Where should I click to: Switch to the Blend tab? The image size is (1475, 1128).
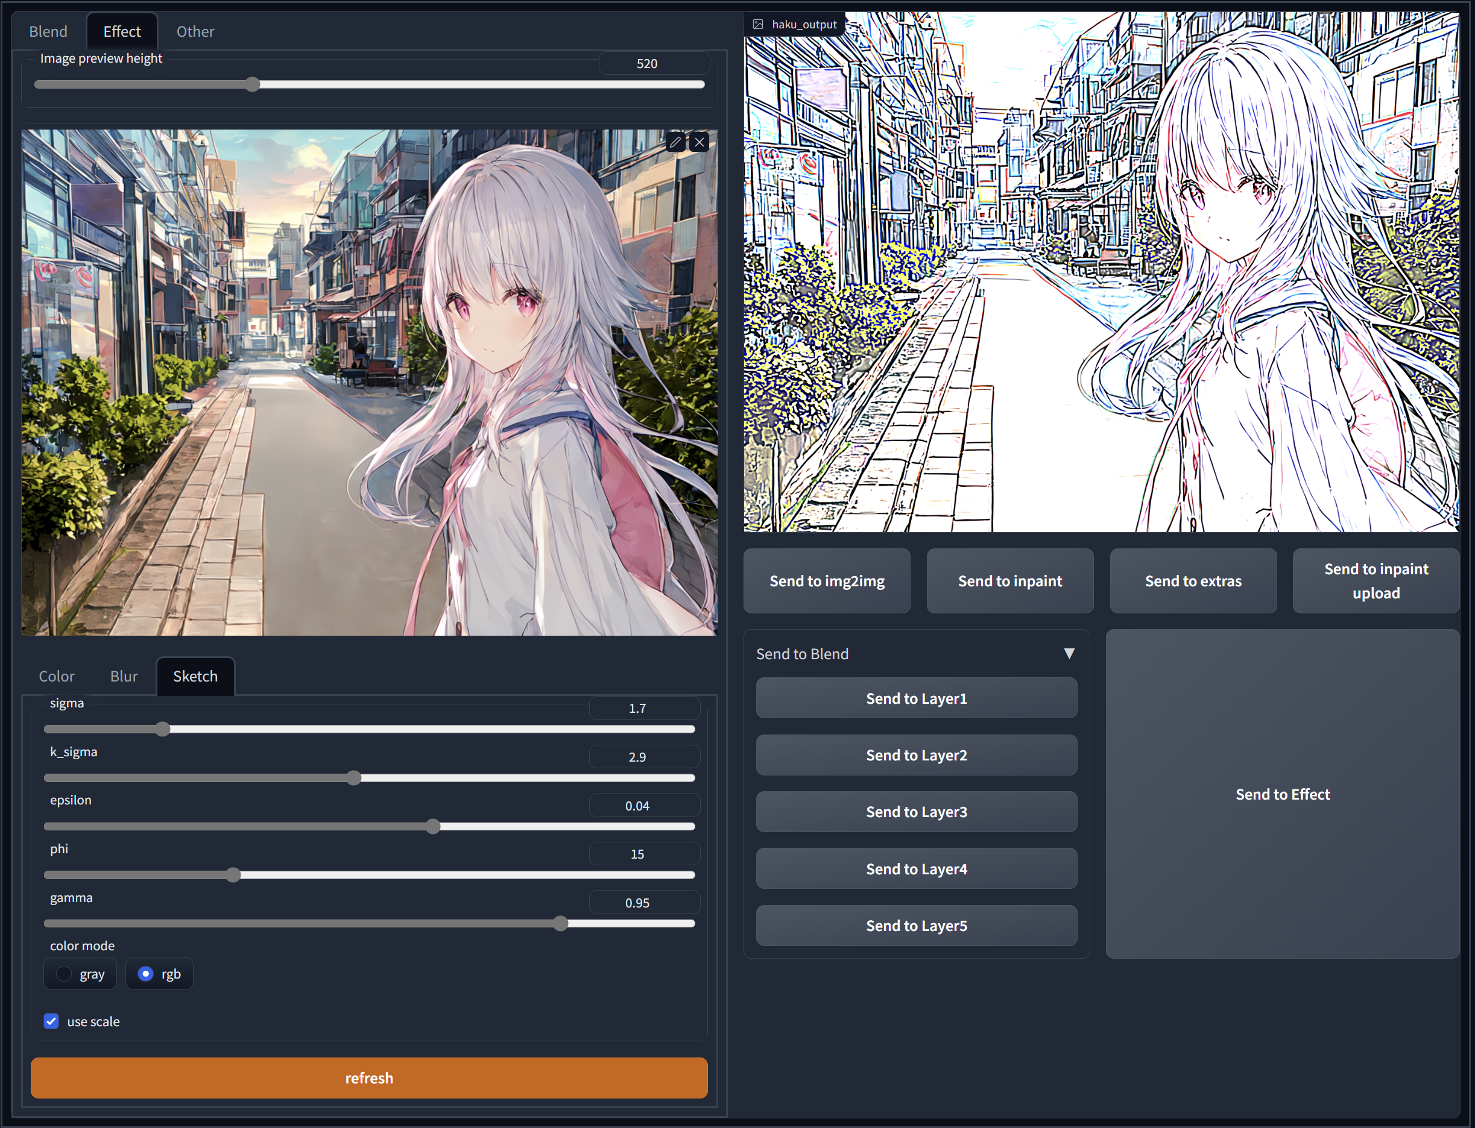pos(48,31)
